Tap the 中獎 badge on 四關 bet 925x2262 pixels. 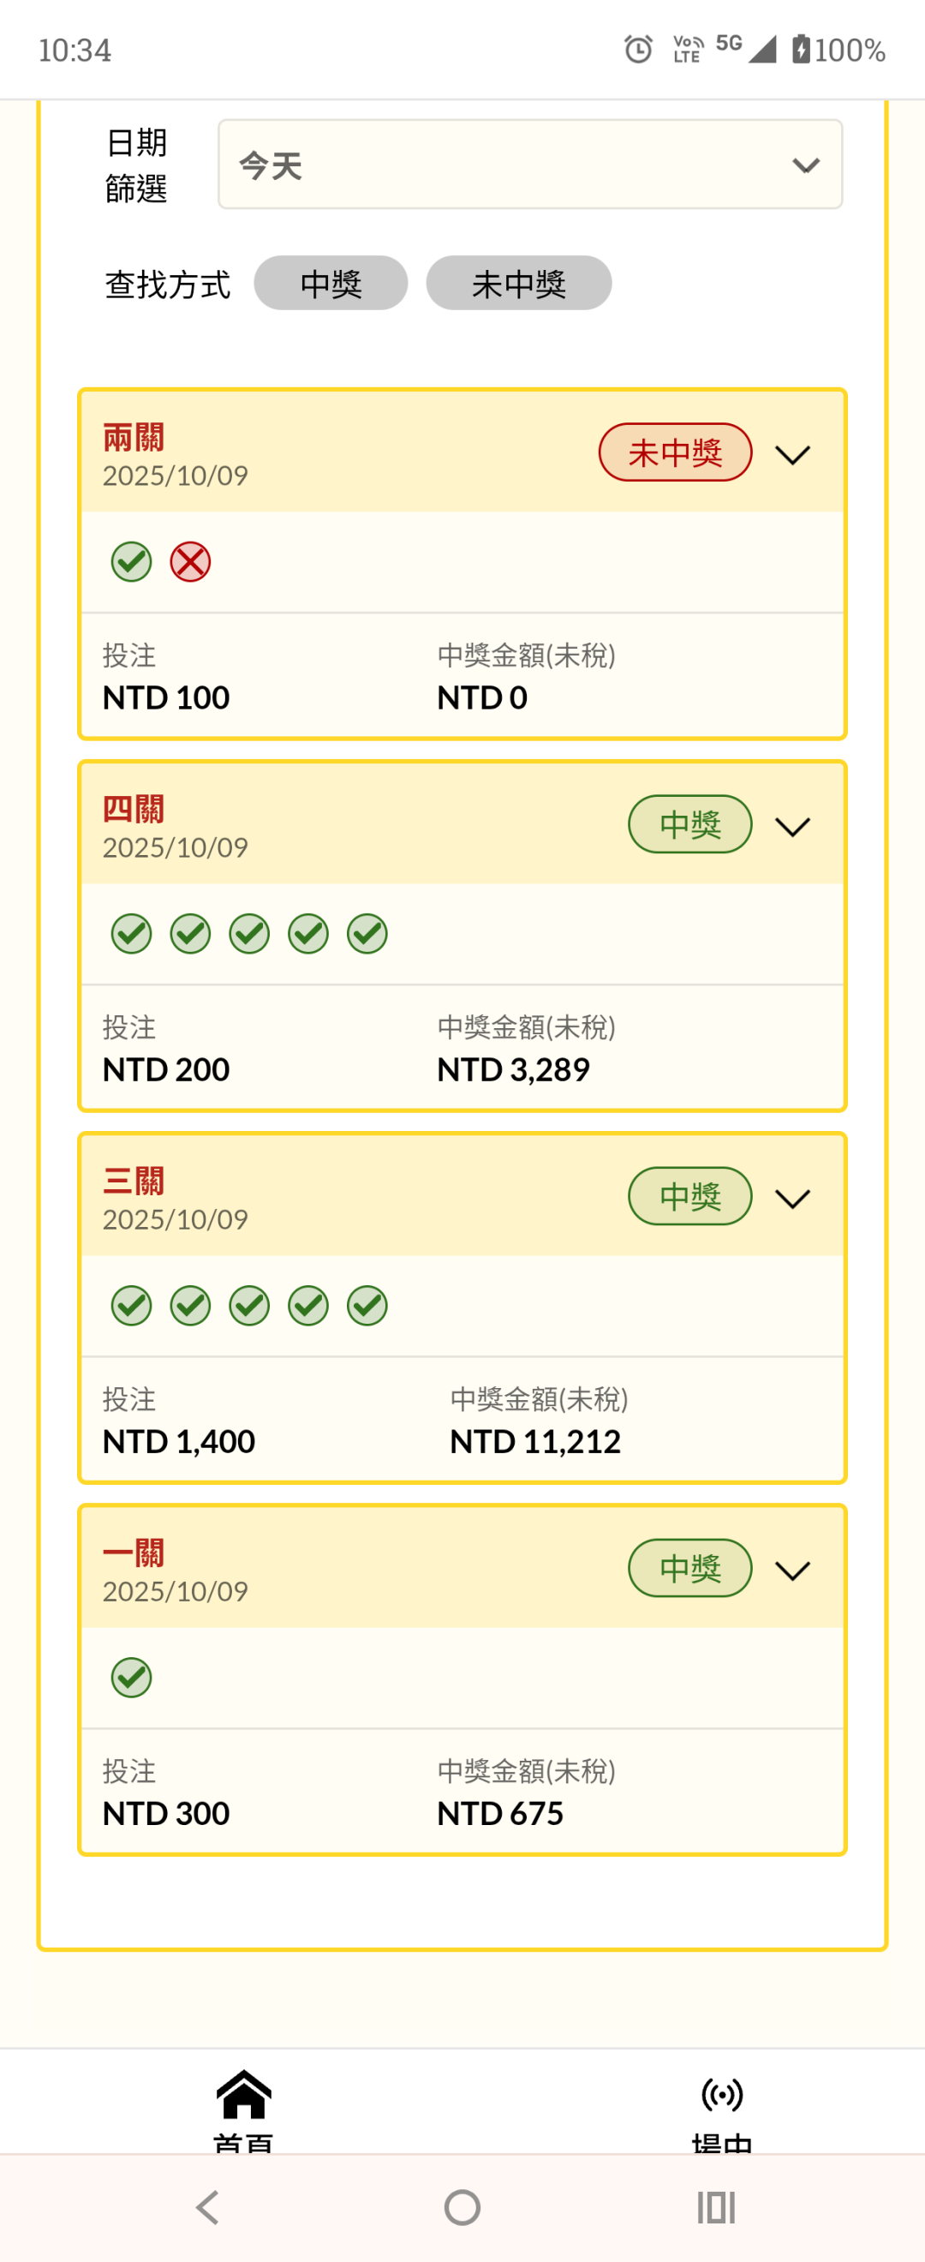[689, 824]
